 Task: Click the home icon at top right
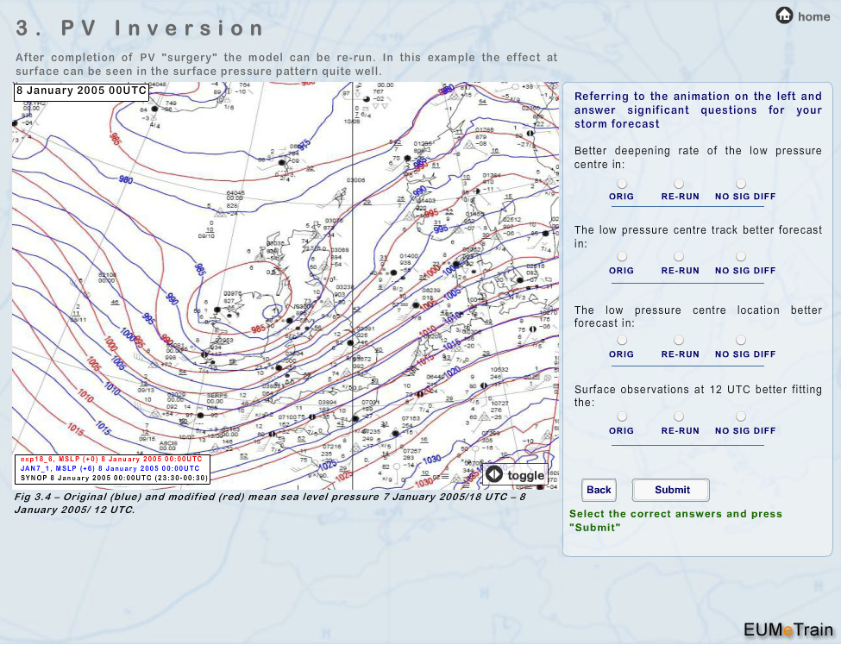pyautogui.click(x=784, y=16)
